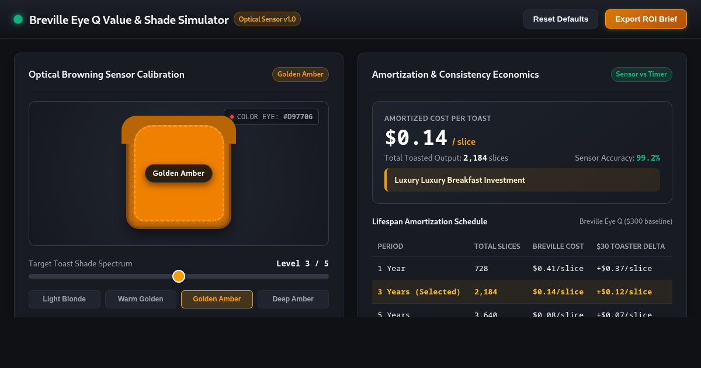Click the Sensor vs Timer badge

click(641, 74)
